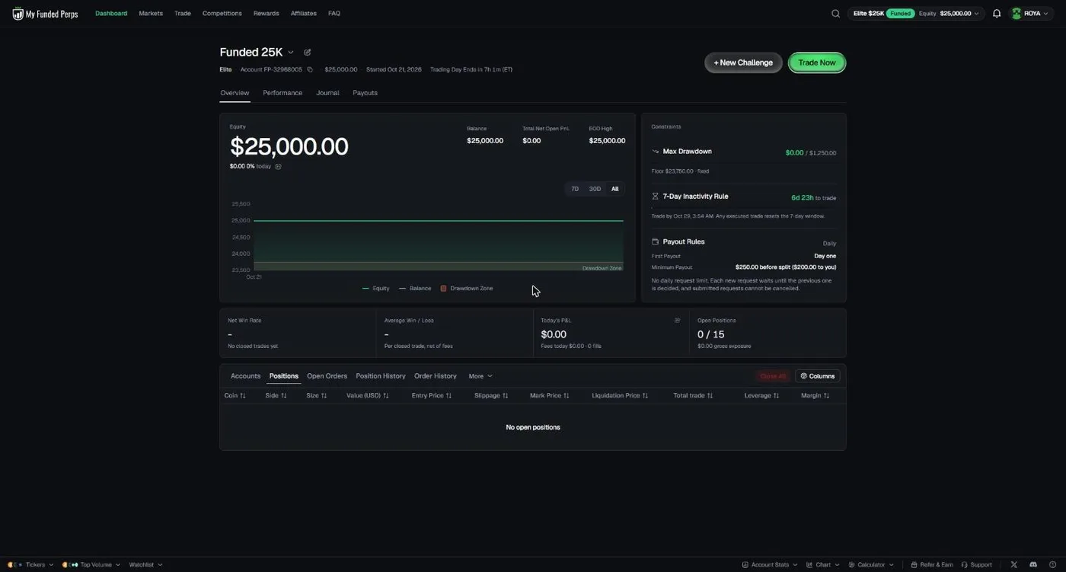The height and width of the screenshot is (572, 1066).
Task: Click the Close All positions button
Action: [x=773, y=376]
